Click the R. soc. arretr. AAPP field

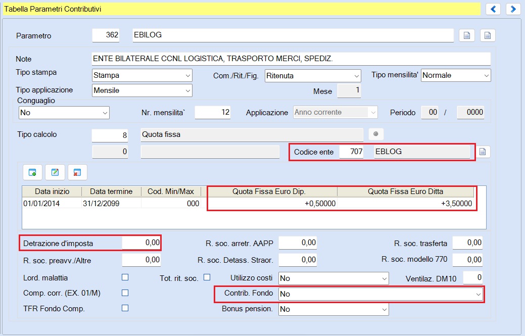297,243
